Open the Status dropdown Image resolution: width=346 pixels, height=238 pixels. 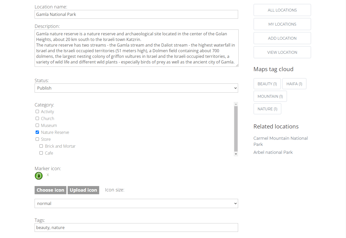point(136,88)
